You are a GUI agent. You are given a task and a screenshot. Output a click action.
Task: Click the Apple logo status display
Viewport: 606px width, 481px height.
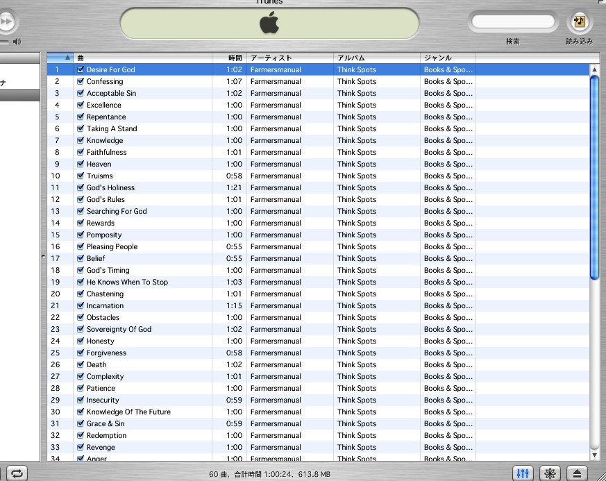[269, 22]
